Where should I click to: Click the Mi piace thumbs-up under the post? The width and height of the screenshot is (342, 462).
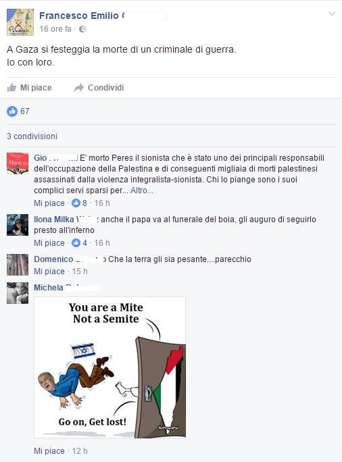click(11, 88)
